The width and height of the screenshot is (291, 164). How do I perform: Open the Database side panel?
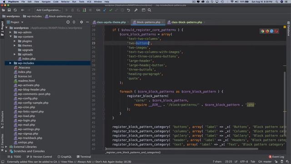click(289, 29)
